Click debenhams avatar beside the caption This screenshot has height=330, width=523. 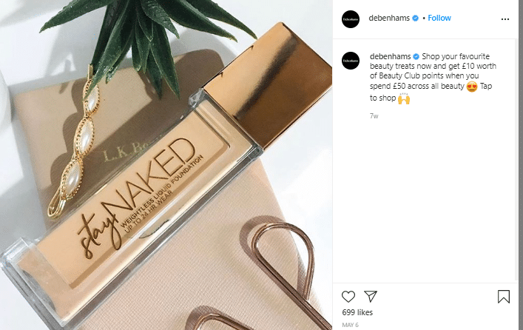coord(351,61)
